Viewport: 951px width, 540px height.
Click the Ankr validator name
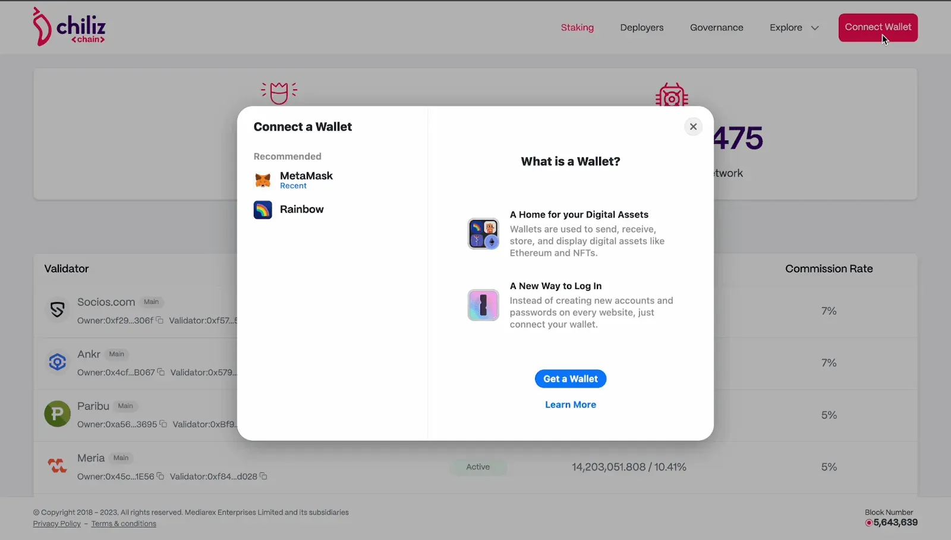tap(89, 354)
